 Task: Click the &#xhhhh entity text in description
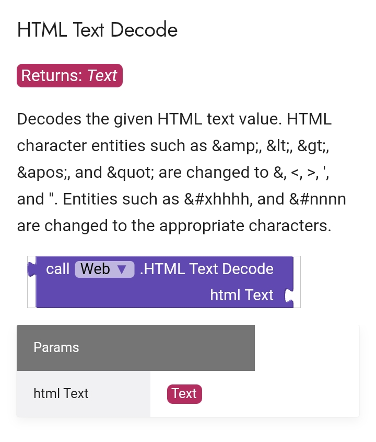click(x=216, y=199)
